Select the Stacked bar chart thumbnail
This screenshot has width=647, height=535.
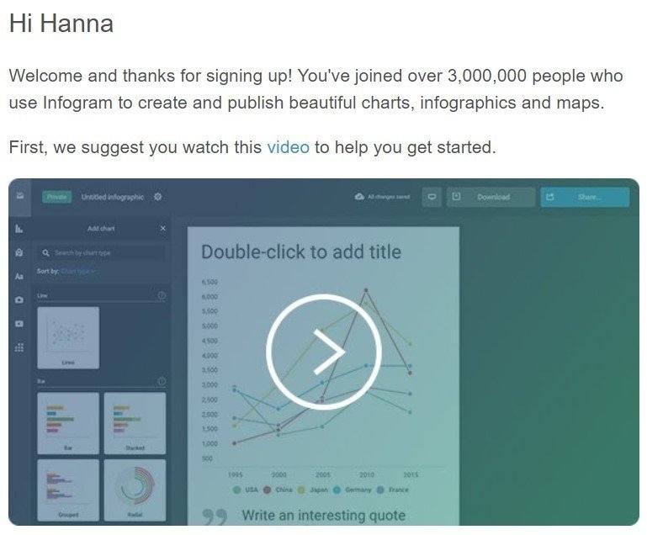[135, 423]
